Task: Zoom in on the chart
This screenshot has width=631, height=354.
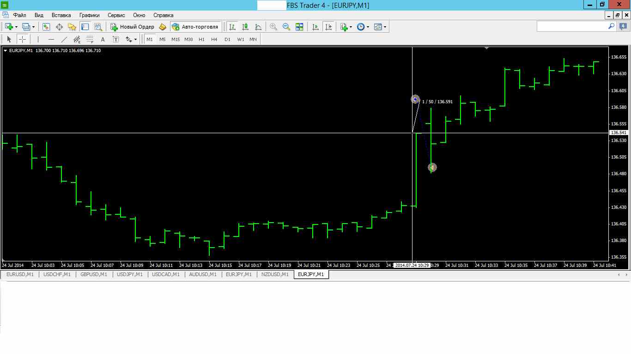Action: point(273,27)
